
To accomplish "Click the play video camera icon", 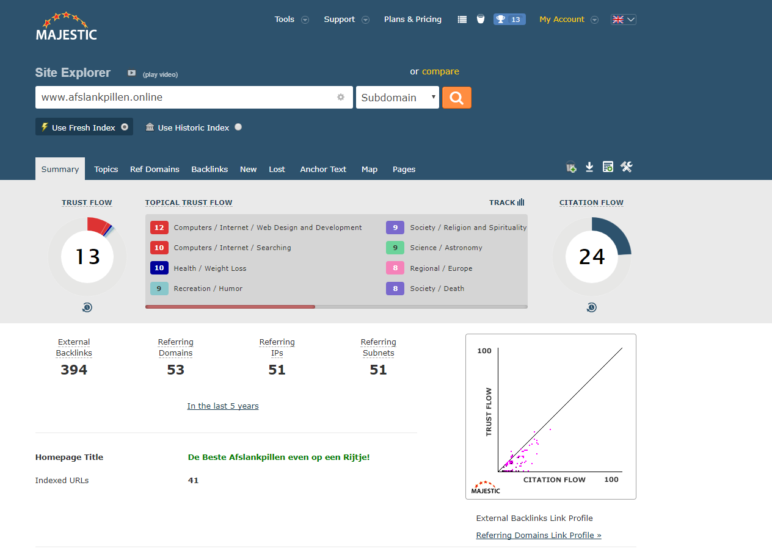I will point(131,73).
